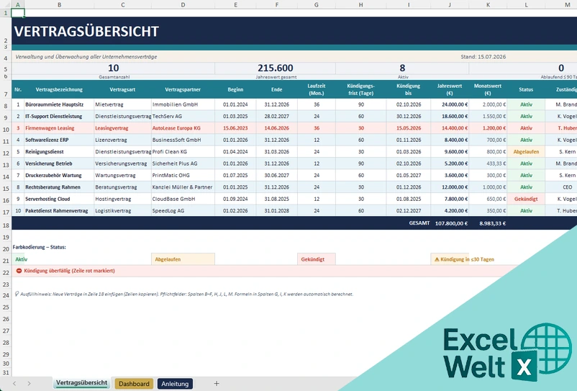
Task: Select partner cell AutoLease Europa KG
Action: tap(183, 128)
